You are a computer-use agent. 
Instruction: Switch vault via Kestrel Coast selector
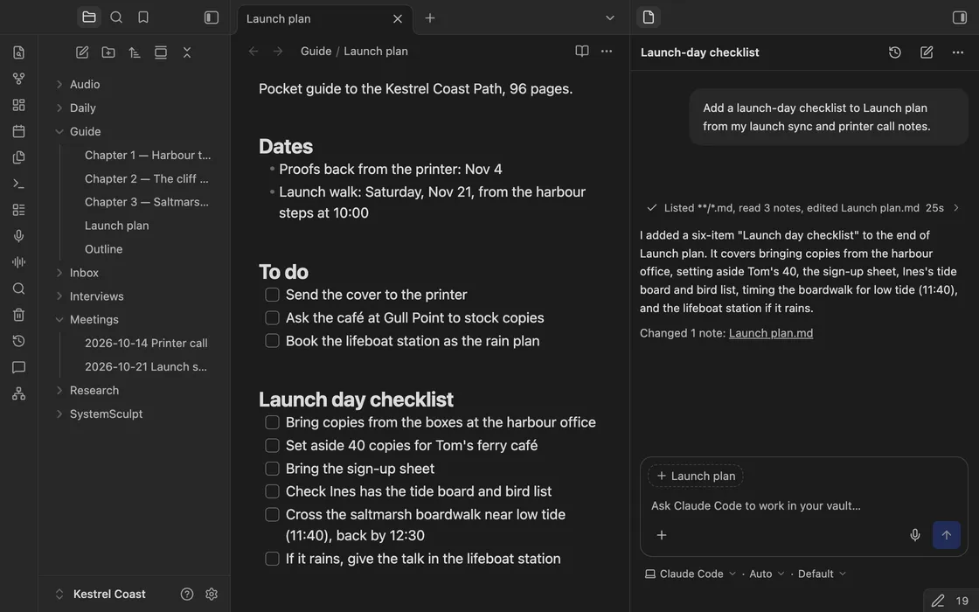[x=101, y=594]
